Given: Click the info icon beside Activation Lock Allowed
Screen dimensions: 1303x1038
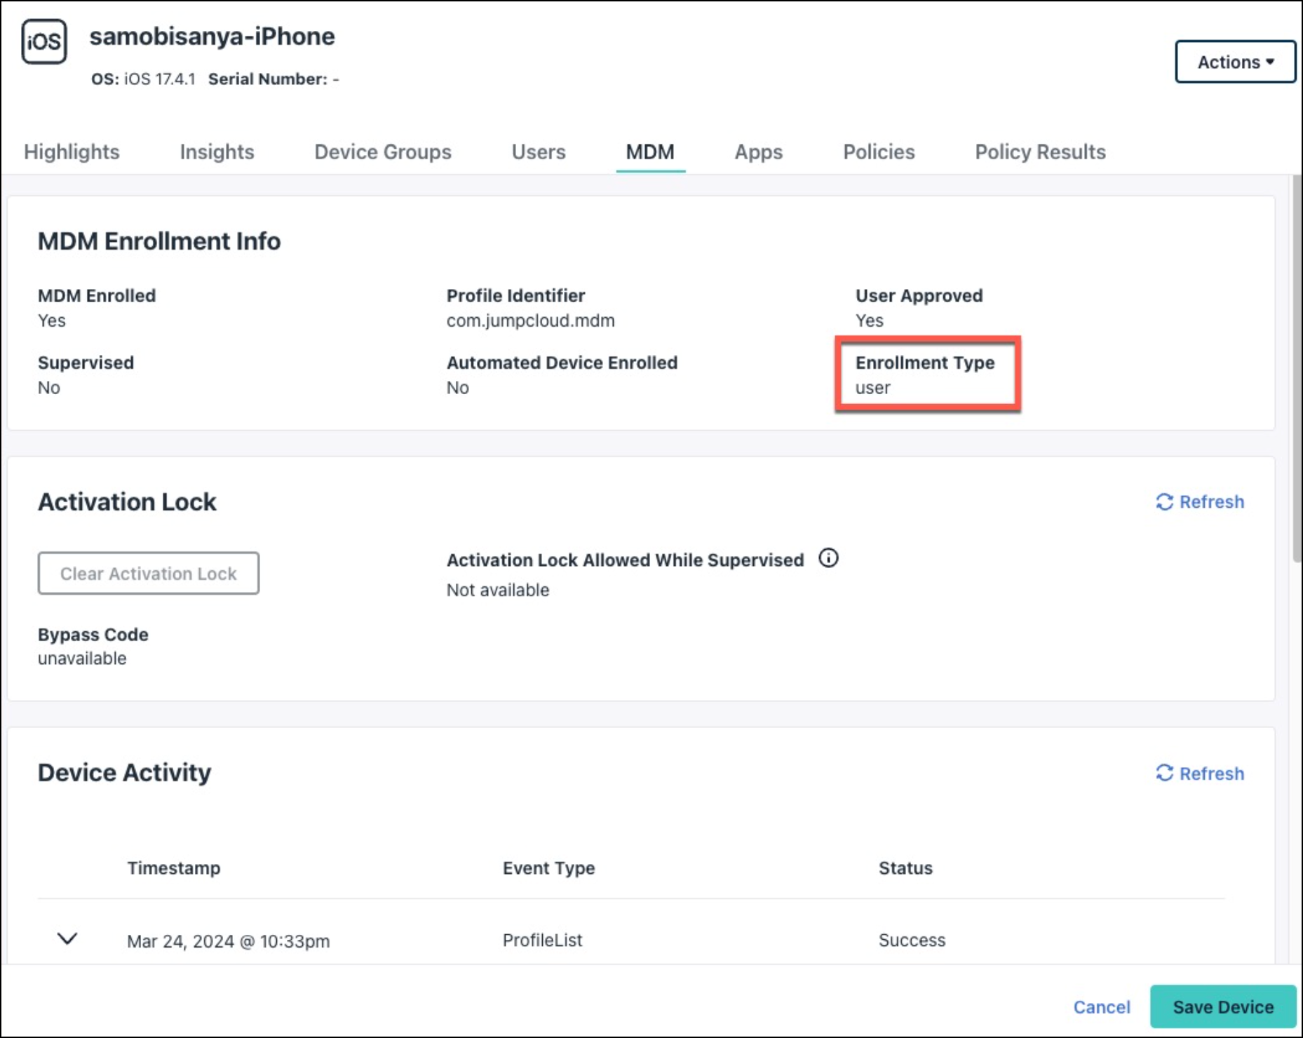Looking at the screenshot, I should pos(828,558).
